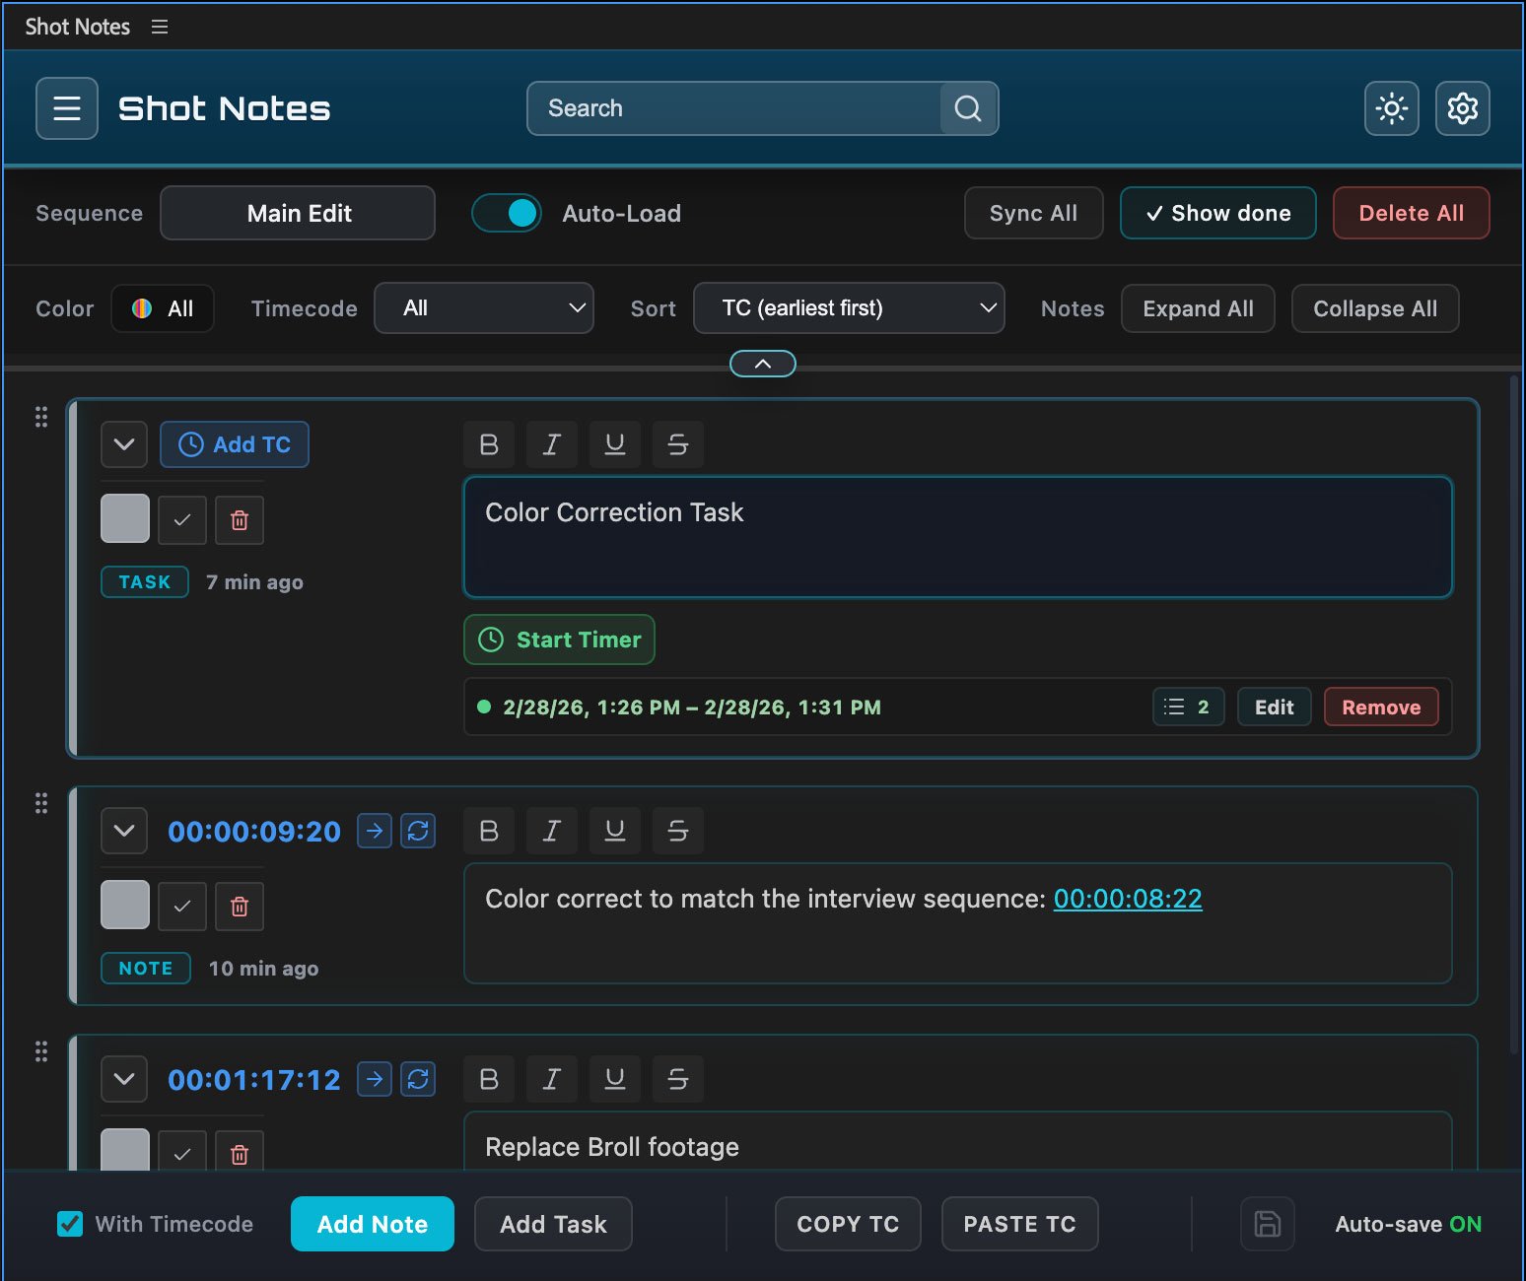1526x1281 pixels.
Task: Click the sync timecode icon beside 00:00:09:20
Action: tap(418, 831)
